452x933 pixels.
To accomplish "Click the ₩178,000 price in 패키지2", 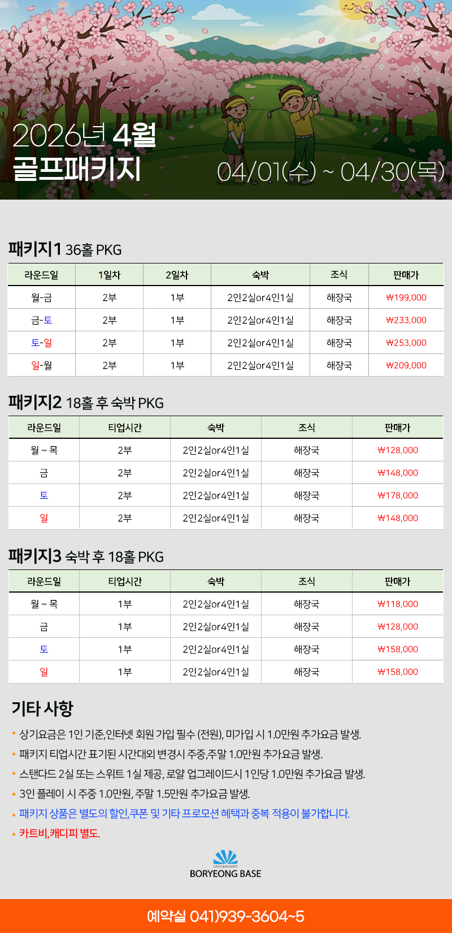I will tap(398, 495).
